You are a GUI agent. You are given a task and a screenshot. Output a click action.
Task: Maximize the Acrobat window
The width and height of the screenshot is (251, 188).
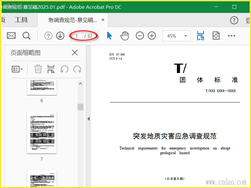(x=234, y=7)
